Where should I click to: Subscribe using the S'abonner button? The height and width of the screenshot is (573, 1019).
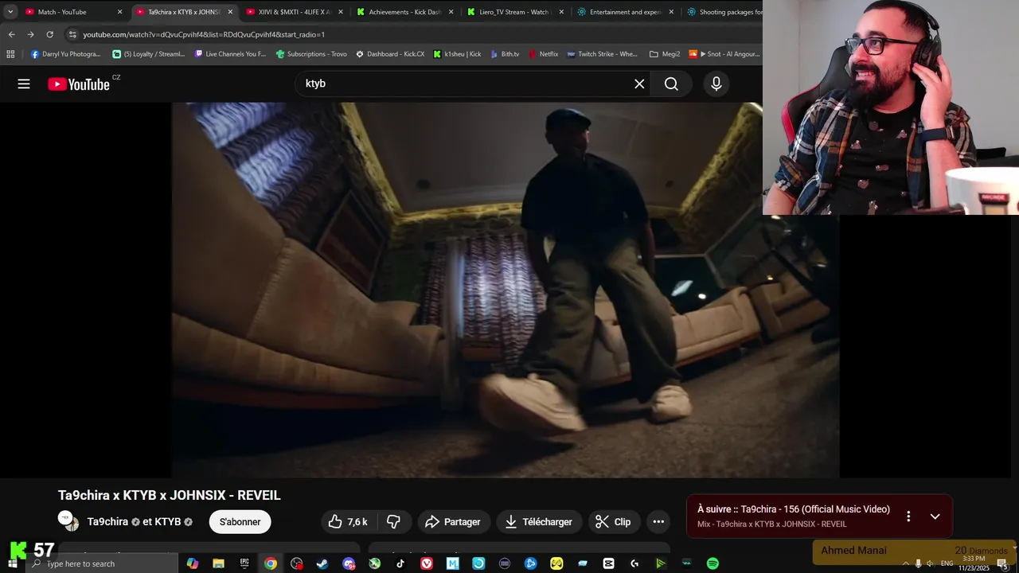click(x=240, y=522)
